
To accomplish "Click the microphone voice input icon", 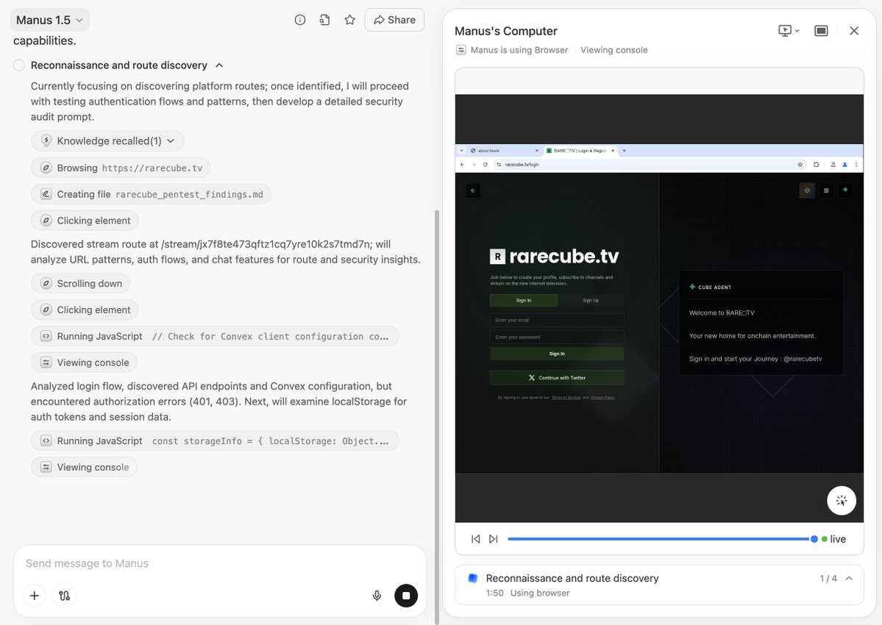I will 377,596.
